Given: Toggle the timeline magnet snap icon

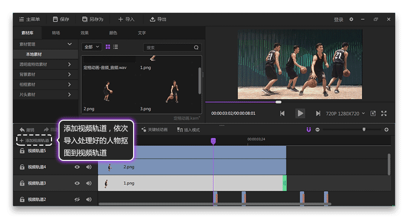Looking at the screenshot, I should tap(309, 130).
